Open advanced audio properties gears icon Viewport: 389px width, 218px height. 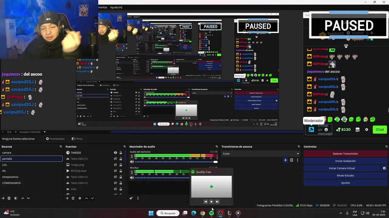131,198
